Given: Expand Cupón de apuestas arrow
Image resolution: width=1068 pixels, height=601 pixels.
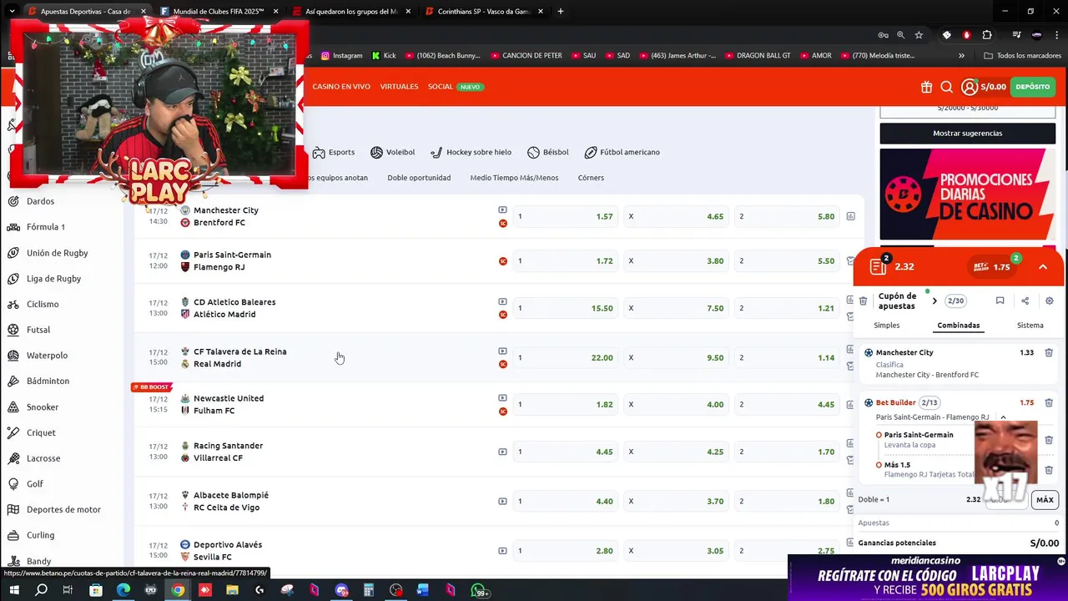Looking at the screenshot, I should click(934, 301).
